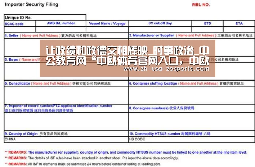255x167 pixels.
Task: Click the "5. Consolidator" section label
Action: click(x=18, y=83)
